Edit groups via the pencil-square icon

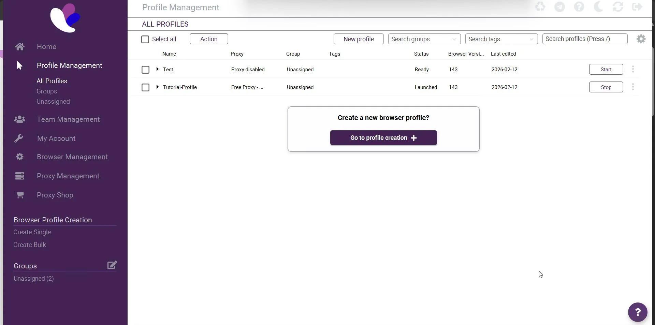pyautogui.click(x=112, y=265)
